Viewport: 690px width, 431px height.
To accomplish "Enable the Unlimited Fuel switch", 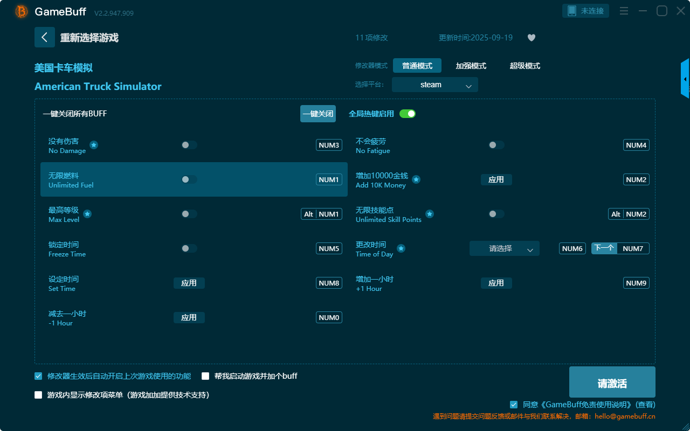I will point(189,179).
